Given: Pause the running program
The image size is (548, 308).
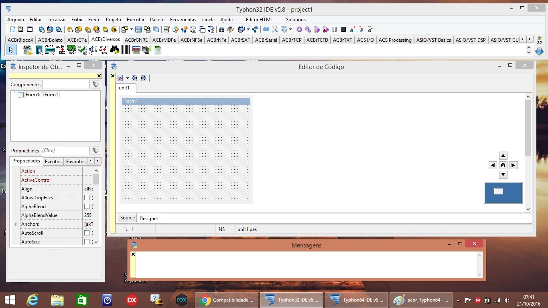Looking at the screenshot, I should tap(335, 29).
